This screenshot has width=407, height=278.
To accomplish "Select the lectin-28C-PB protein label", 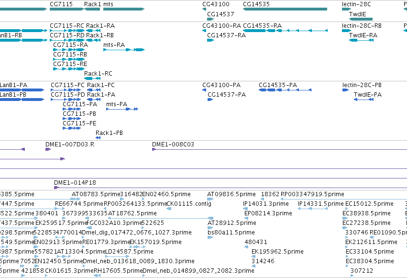I will coord(362,85).
